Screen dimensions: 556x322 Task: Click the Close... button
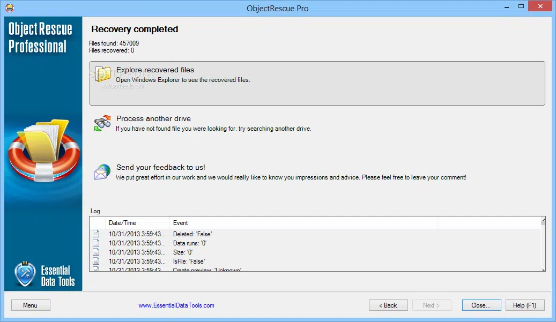tap(481, 305)
